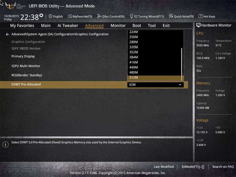Image resolution: width=236 pixels, height=177 pixels.
Task: Click the +12V reading 12.192 V
Action: (x=202, y=132)
